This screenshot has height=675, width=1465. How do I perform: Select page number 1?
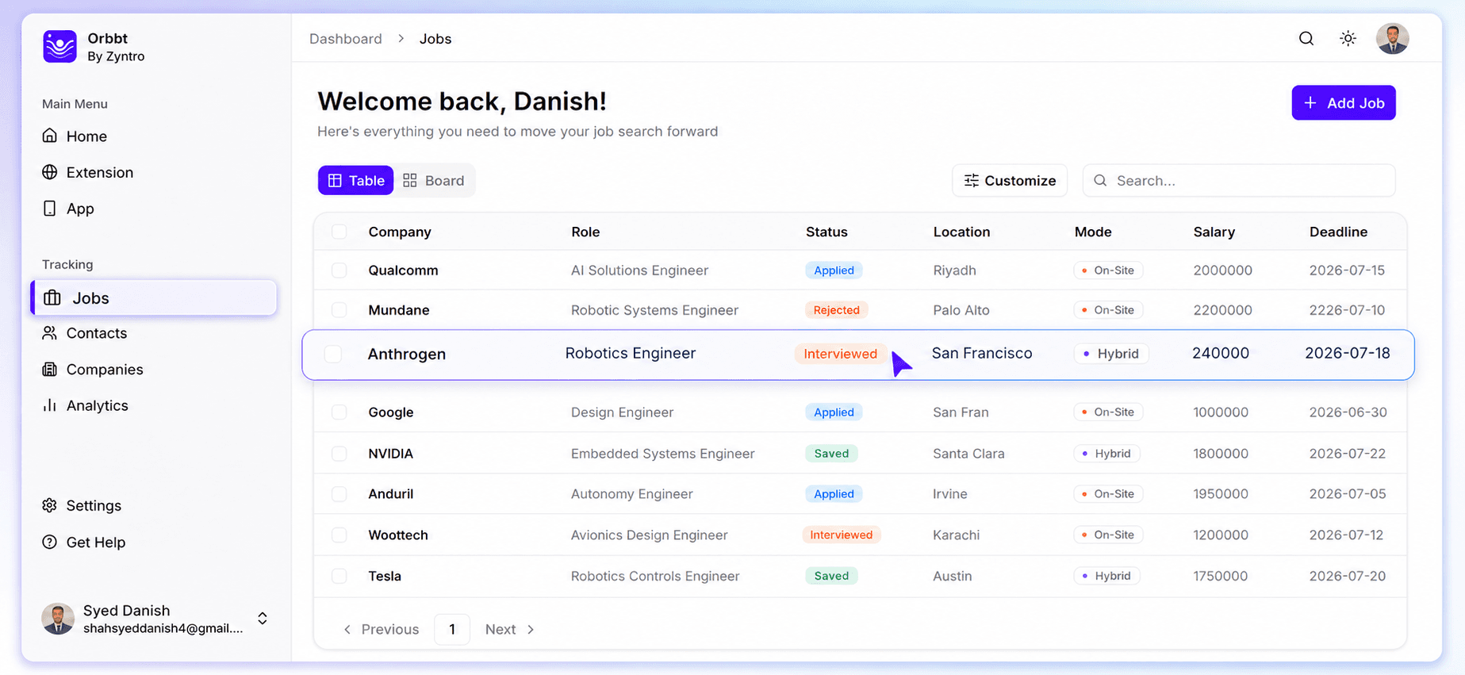coord(452,629)
